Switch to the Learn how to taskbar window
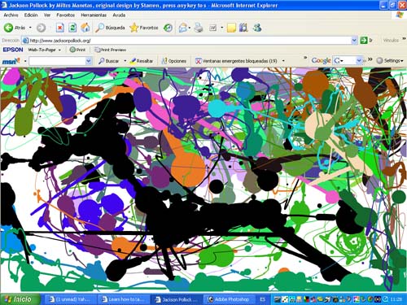The image size is (407, 305). coord(123,299)
